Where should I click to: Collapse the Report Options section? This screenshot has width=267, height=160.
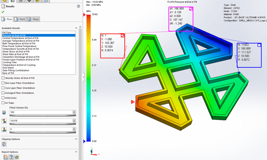[x=76, y=152]
